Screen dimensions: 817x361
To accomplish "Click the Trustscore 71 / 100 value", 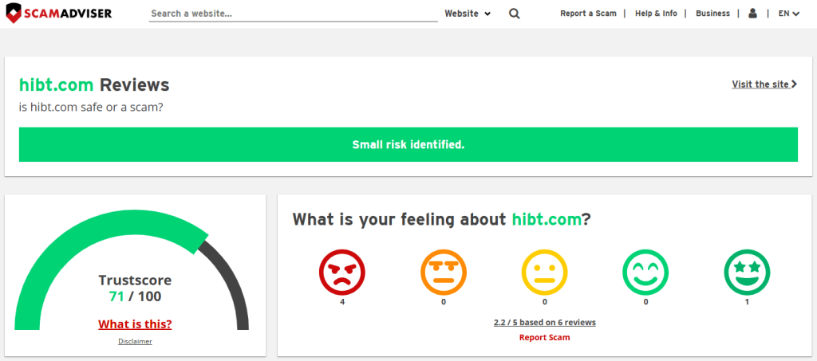I will pos(135,296).
